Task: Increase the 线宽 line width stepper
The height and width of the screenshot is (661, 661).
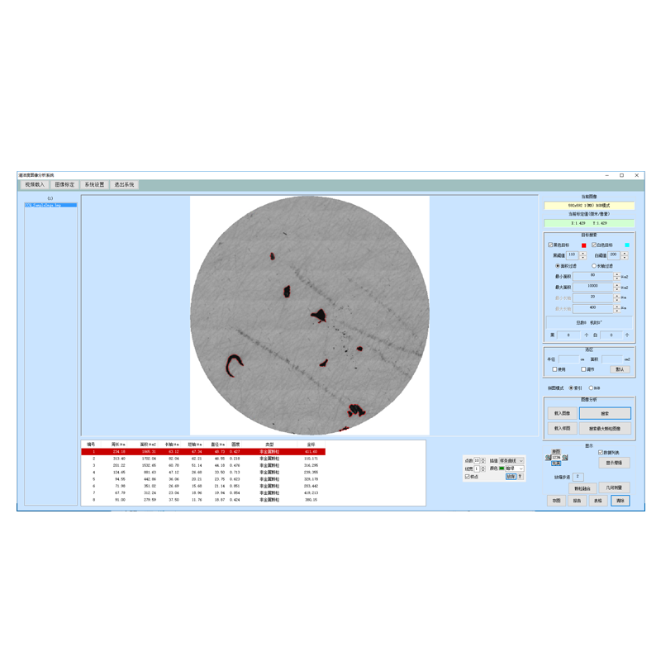Action: tap(483, 467)
